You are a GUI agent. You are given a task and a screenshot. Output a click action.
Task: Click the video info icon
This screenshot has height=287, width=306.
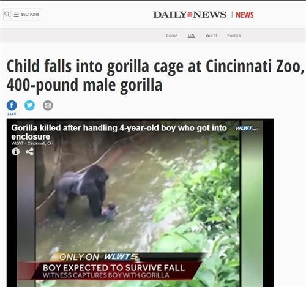(x=16, y=152)
